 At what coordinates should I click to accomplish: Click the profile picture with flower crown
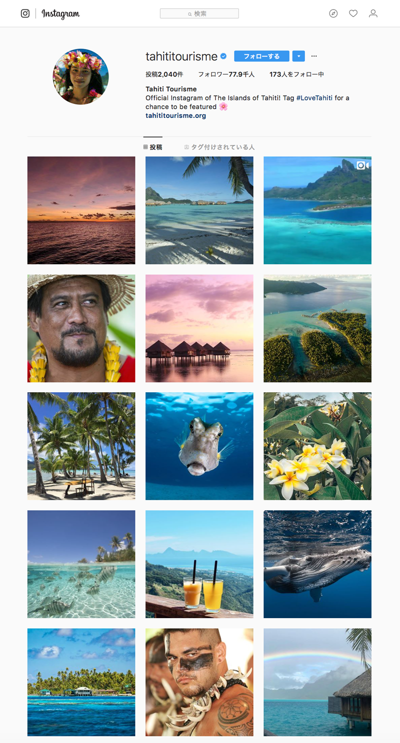point(81,76)
